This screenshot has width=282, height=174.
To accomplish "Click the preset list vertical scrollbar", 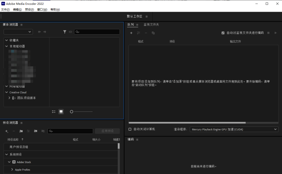I will pyautogui.click(x=119, y=146).
